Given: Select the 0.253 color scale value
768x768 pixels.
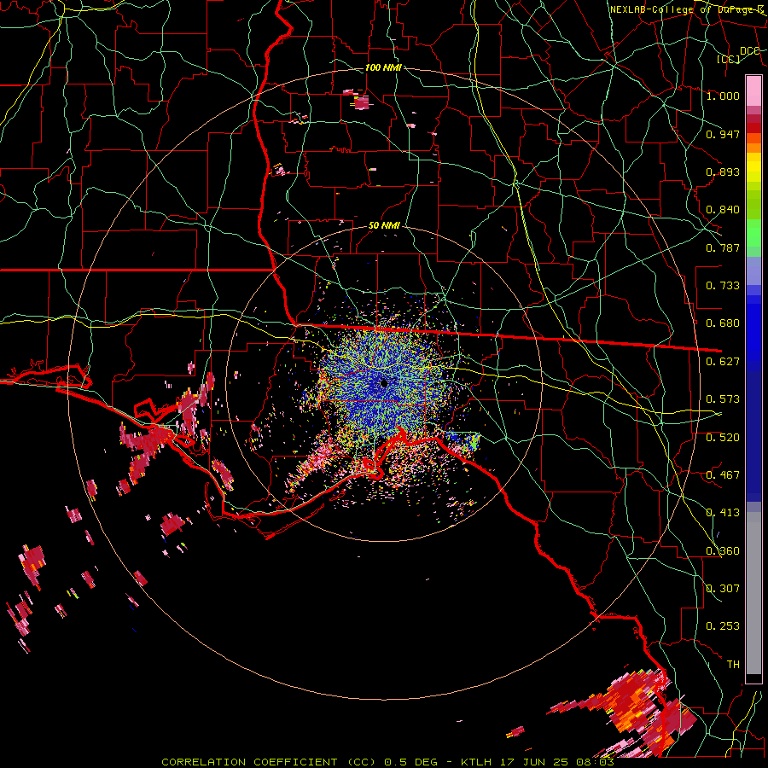Looking at the screenshot, I should coord(723,626).
